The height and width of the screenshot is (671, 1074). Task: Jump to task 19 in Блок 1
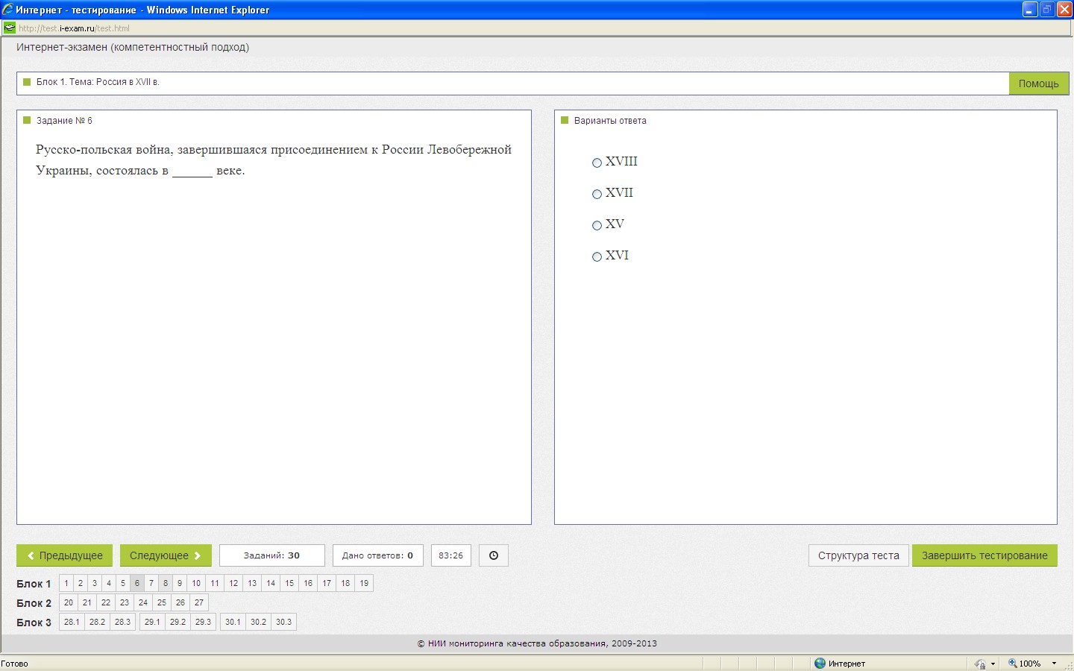[364, 583]
